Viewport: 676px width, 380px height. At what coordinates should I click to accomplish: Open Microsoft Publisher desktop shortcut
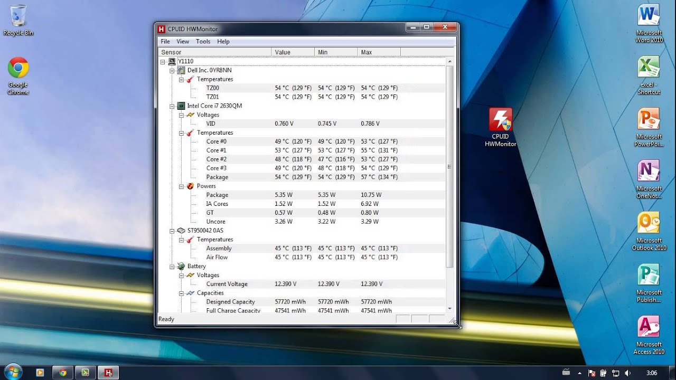(x=649, y=284)
